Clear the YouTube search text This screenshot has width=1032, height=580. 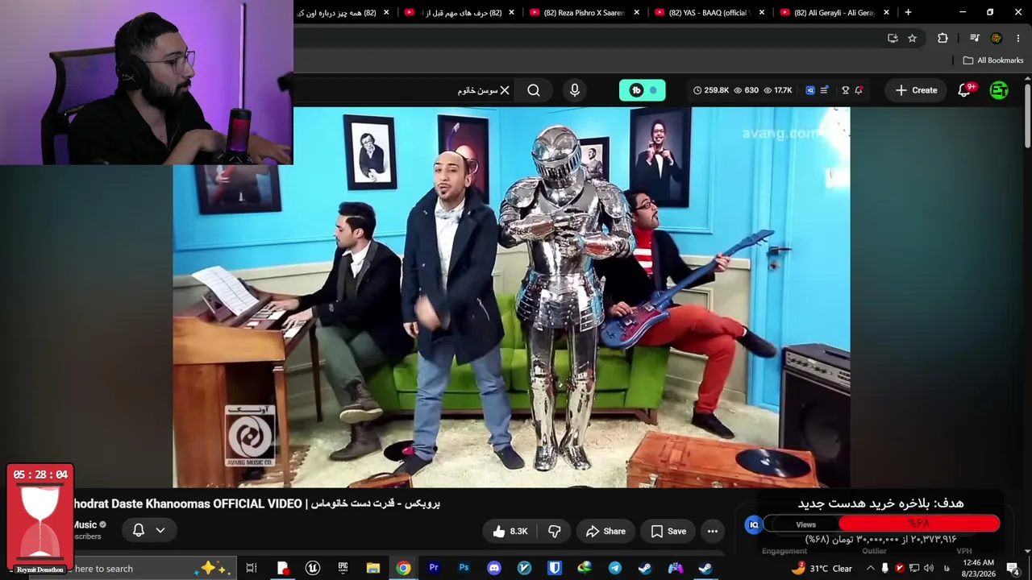coord(505,90)
